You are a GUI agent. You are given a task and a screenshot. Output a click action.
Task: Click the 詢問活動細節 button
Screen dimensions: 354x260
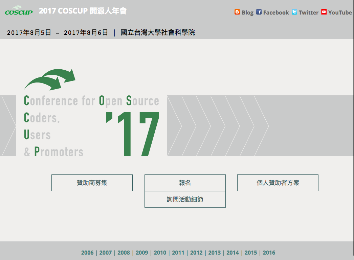185,199
